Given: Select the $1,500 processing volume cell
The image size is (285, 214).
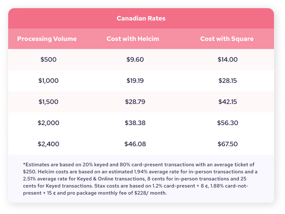Looking at the screenshot, I should tap(48, 102).
